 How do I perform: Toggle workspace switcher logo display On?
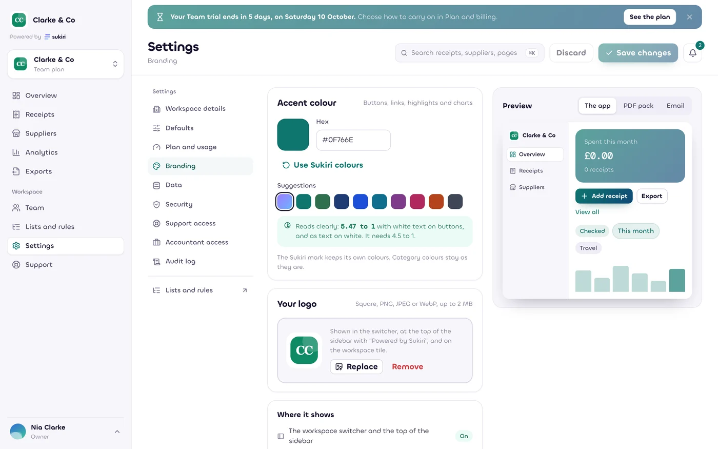click(x=464, y=436)
